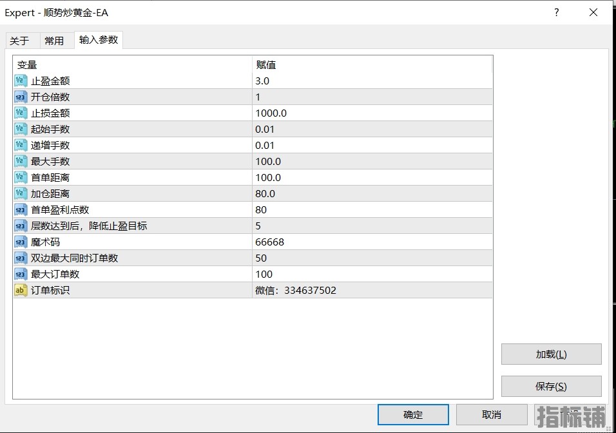Click the 保存(S) button
616x433 pixels.
551,387
